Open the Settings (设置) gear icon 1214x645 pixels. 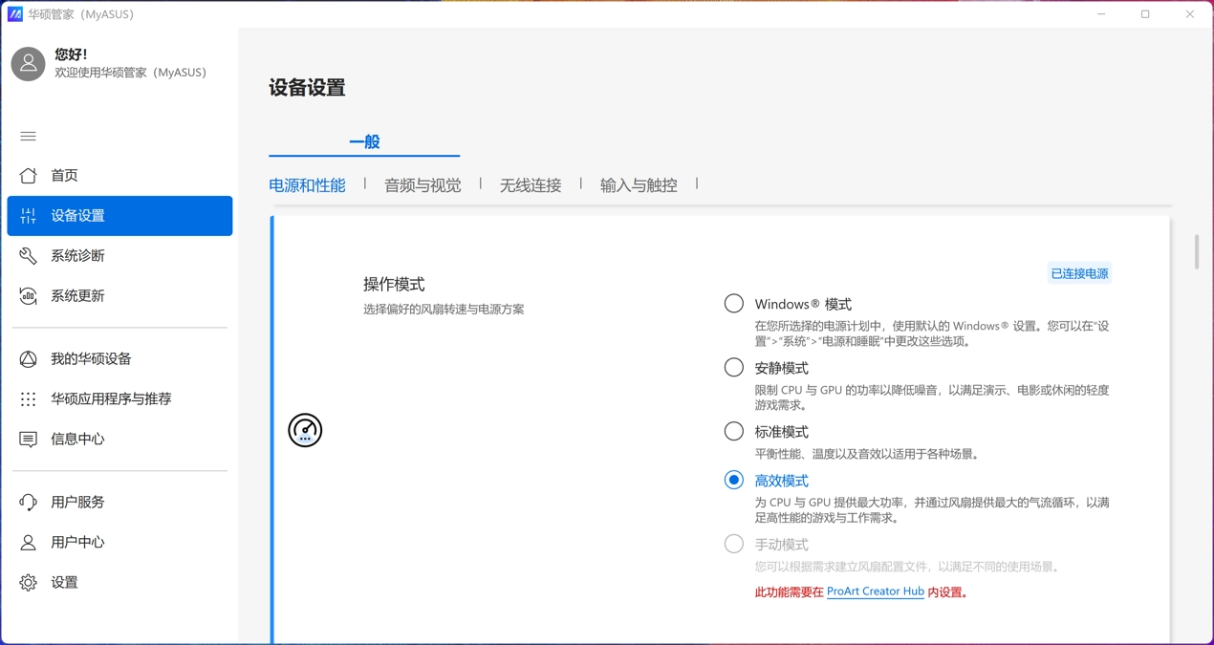[x=29, y=583]
